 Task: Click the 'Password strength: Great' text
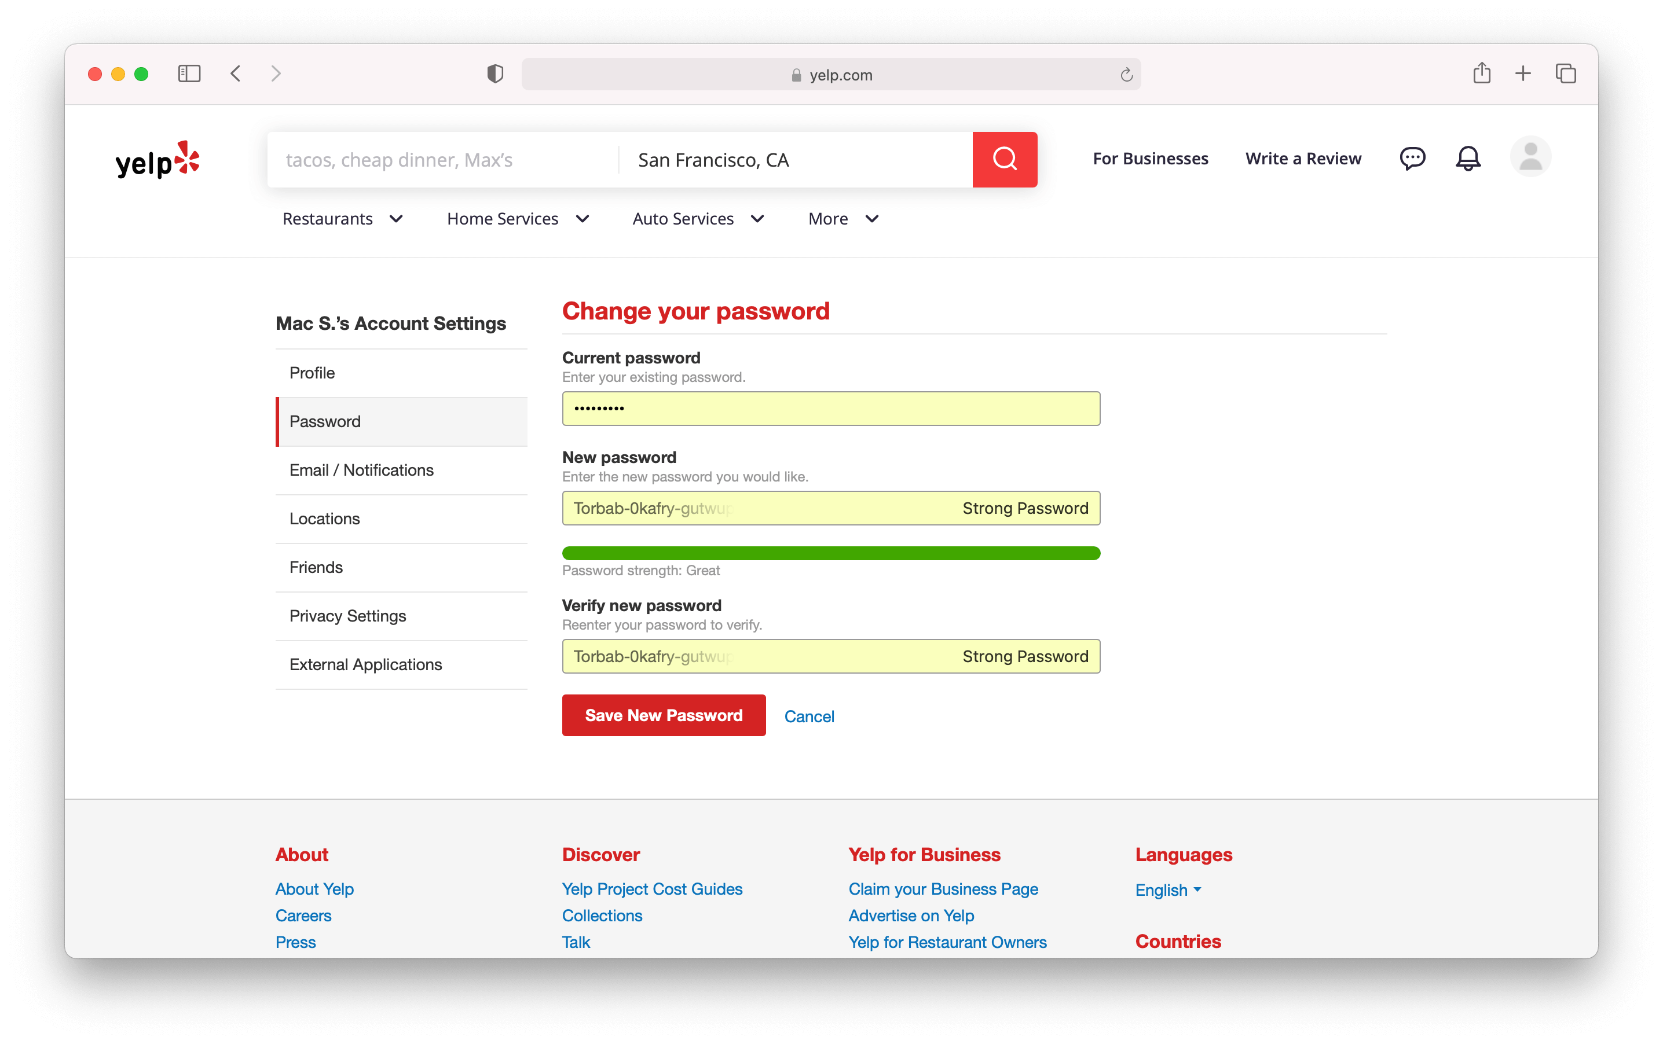[x=641, y=571]
